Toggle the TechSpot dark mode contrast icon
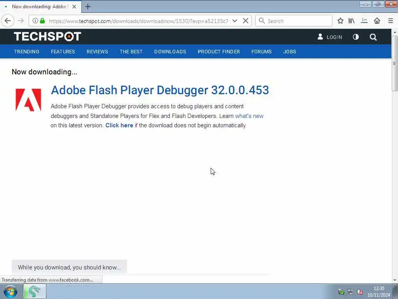The width and height of the screenshot is (398, 299). pyautogui.click(x=356, y=37)
